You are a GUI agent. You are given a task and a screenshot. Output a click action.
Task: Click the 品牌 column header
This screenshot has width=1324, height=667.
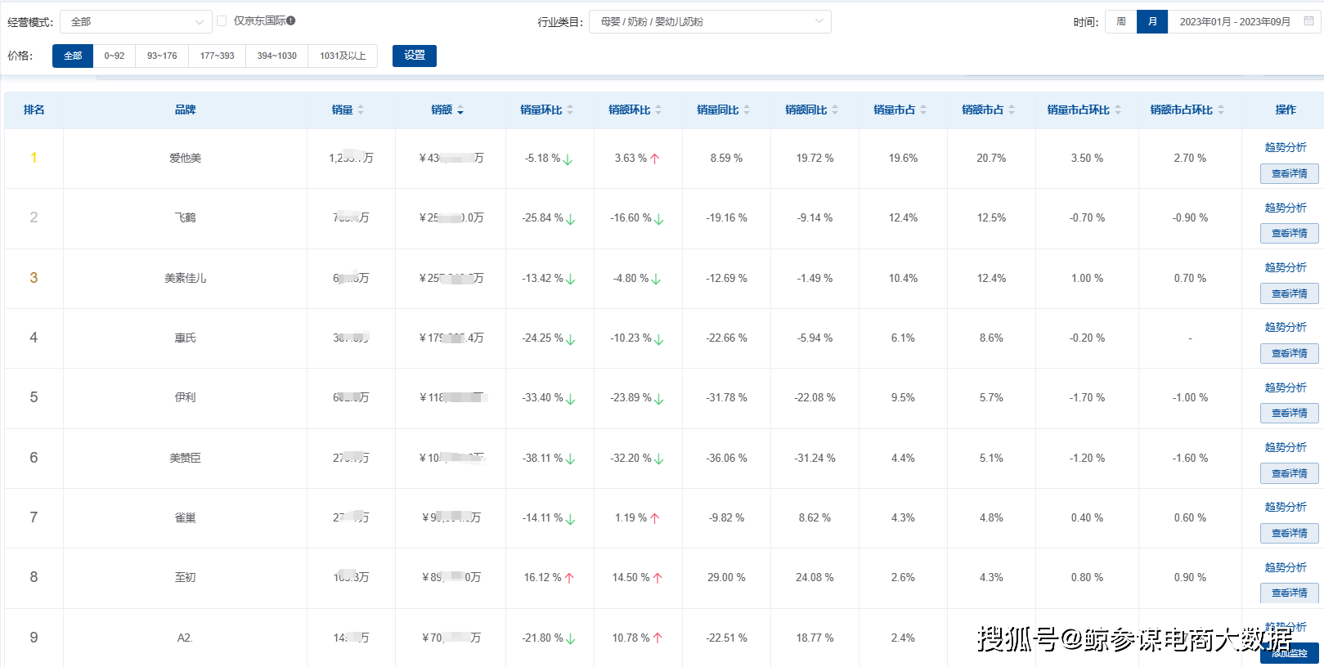point(185,110)
